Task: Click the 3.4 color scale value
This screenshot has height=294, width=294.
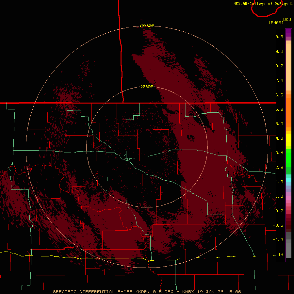Action: click(279, 153)
